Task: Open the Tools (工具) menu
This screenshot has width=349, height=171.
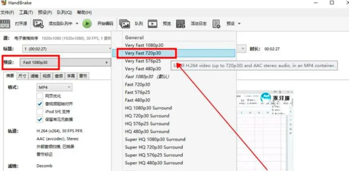Action: (26, 12)
